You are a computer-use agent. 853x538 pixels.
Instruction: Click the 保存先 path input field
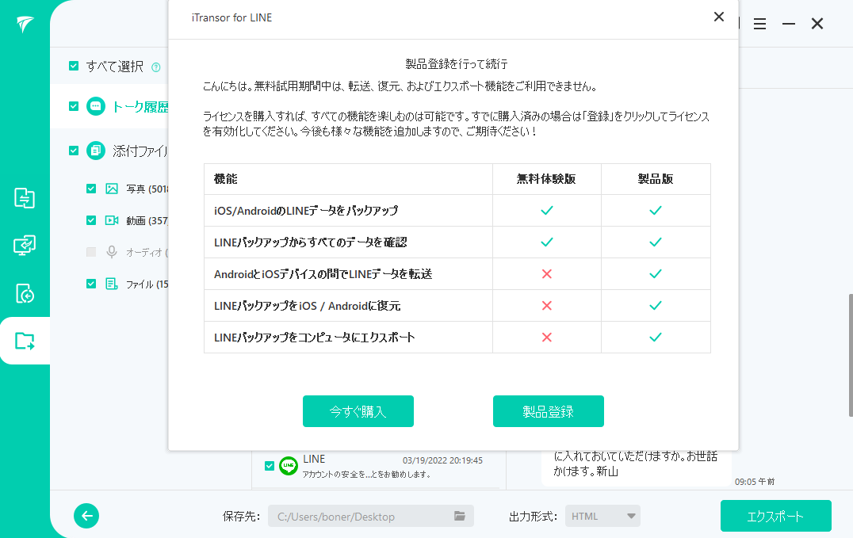tap(371, 516)
